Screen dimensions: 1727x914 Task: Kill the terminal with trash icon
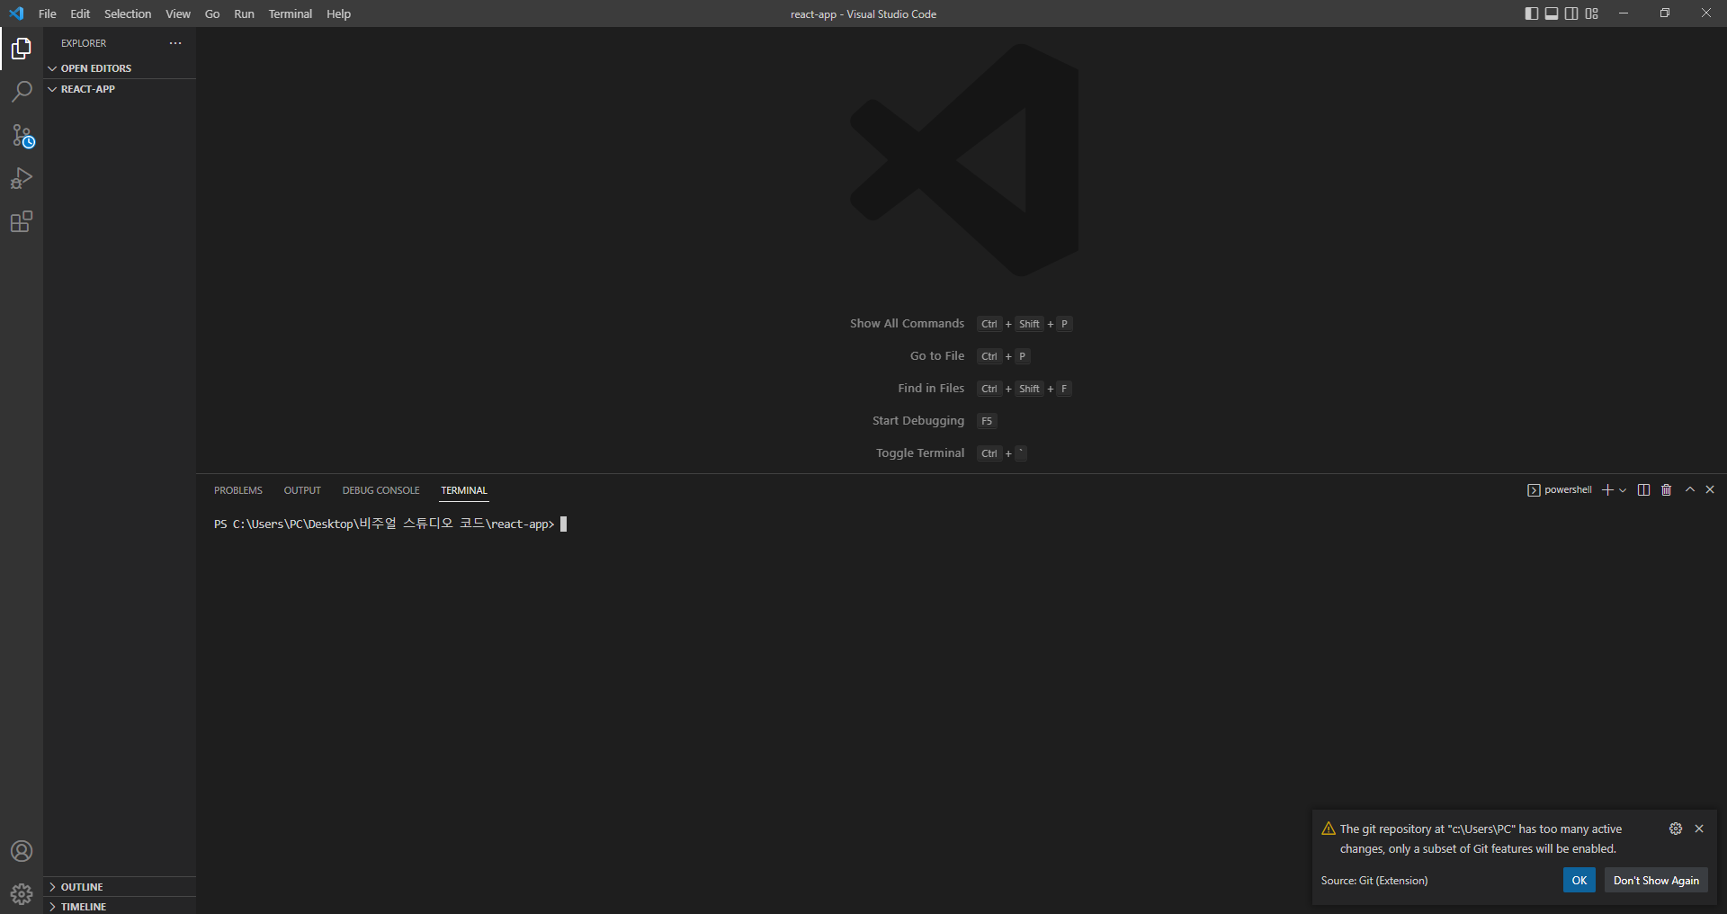[x=1667, y=490]
